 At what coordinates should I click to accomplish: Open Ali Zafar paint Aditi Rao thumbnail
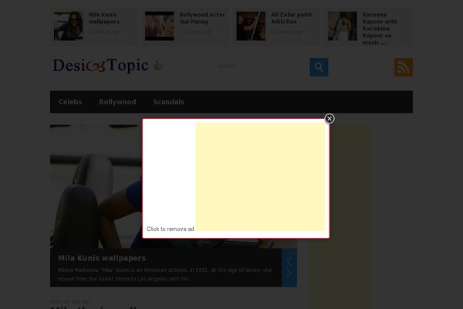pyautogui.click(x=251, y=26)
